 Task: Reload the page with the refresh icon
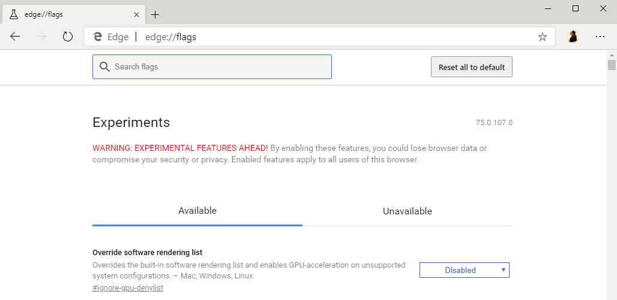point(68,37)
